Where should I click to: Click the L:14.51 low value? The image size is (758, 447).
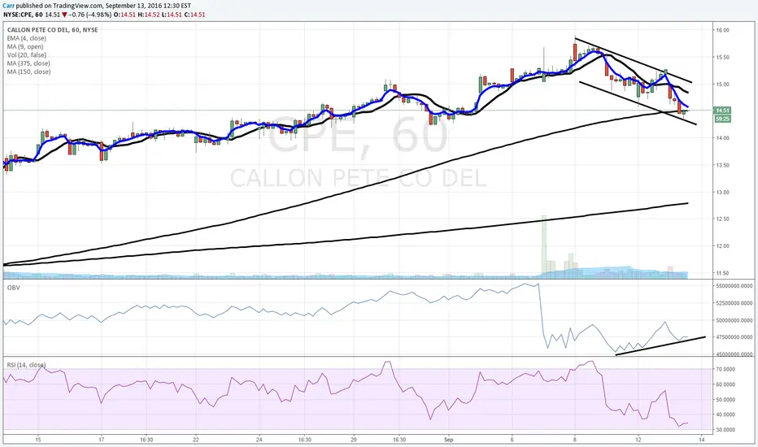click(171, 15)
